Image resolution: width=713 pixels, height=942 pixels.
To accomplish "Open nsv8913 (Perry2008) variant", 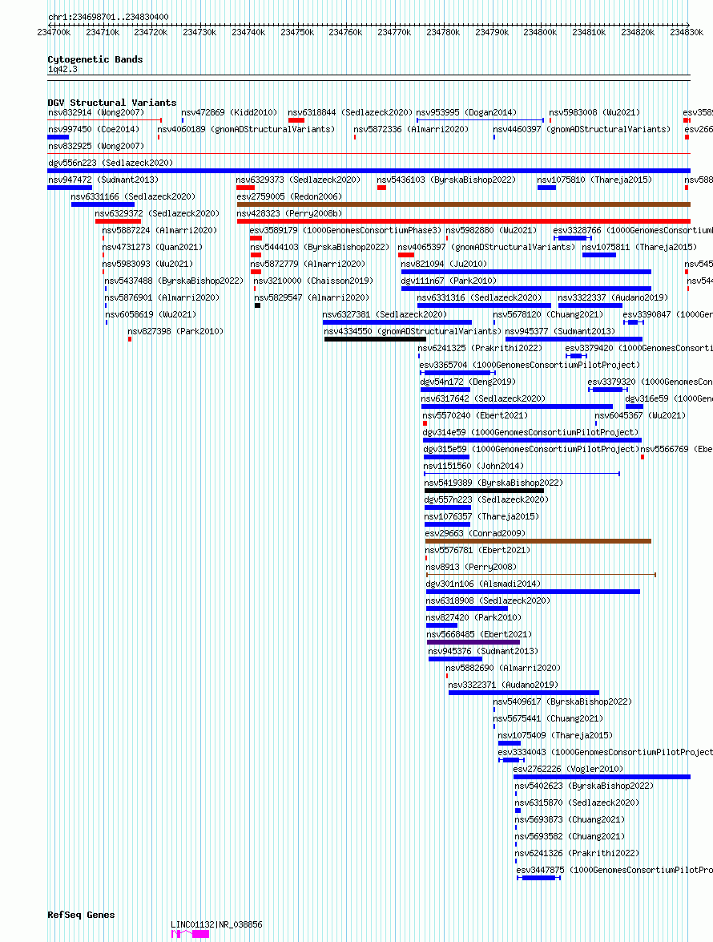I will pyautogui.click(x=470, y=567).
